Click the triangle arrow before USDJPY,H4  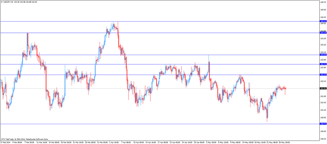pos(2,2)
